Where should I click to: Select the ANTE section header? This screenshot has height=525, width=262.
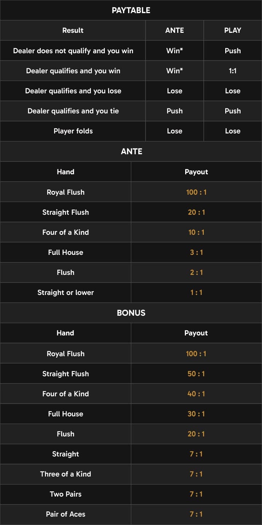pyautogui.click(x=131, y=151)
